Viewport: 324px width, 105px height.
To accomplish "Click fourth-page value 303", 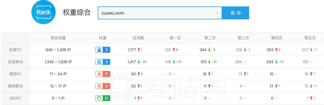I will coord(270,50).
